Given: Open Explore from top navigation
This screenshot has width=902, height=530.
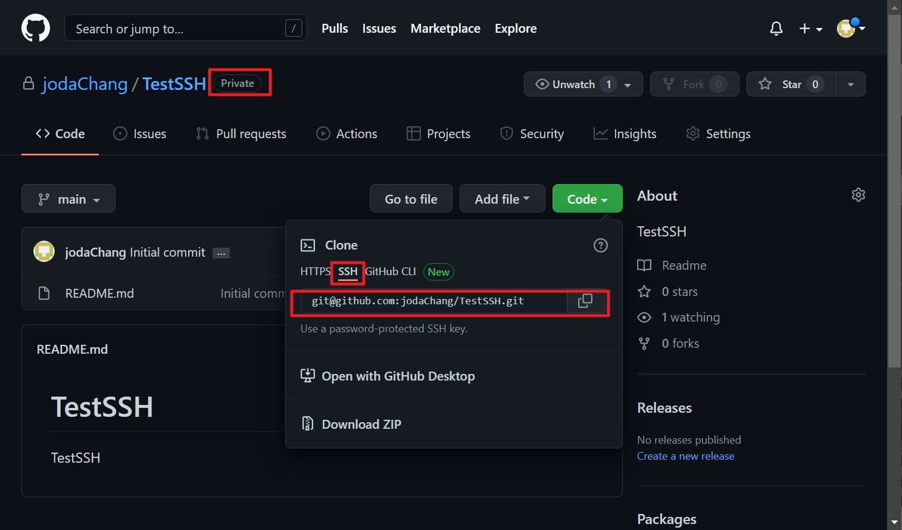Looking at the screenshot, I should [x=516, y=28].
